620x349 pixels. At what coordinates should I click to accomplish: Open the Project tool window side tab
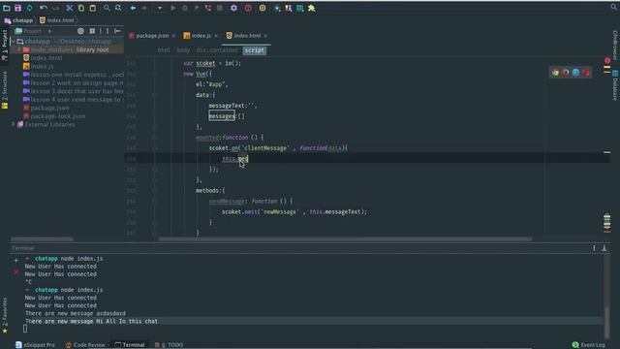pyautogui.click(x=4, y=45)
